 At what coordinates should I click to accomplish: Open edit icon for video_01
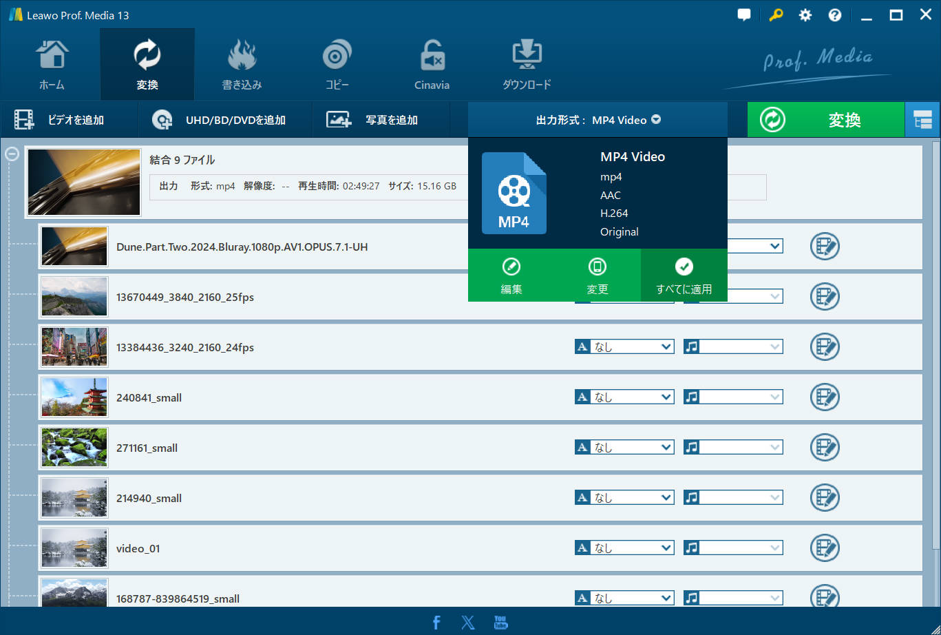[825, 548]
